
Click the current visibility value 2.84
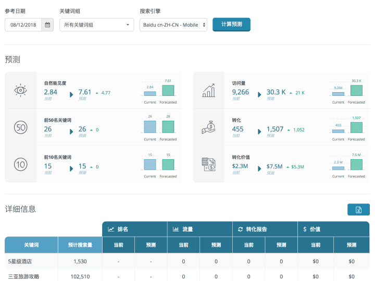51,92
